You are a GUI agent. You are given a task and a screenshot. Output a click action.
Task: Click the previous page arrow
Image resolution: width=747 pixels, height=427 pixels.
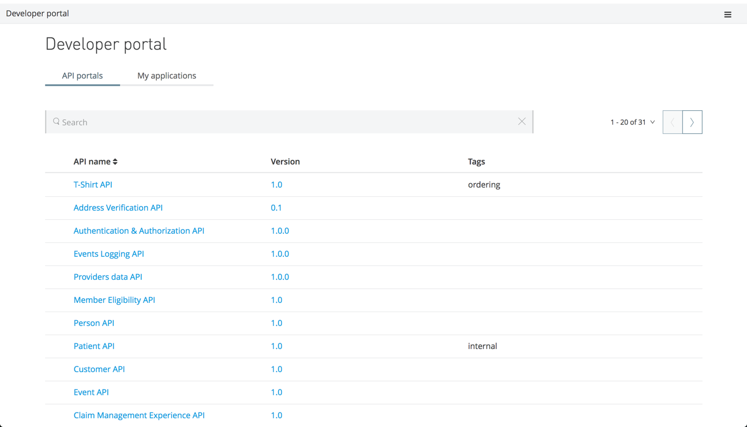pos(672,122)
